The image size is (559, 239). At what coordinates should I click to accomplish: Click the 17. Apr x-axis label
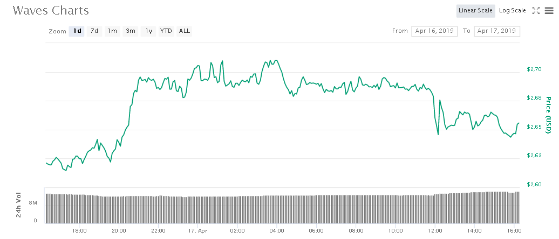tap(198, 231)
